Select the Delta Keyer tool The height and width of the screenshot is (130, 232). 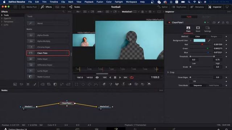click(x=48, y=59)
